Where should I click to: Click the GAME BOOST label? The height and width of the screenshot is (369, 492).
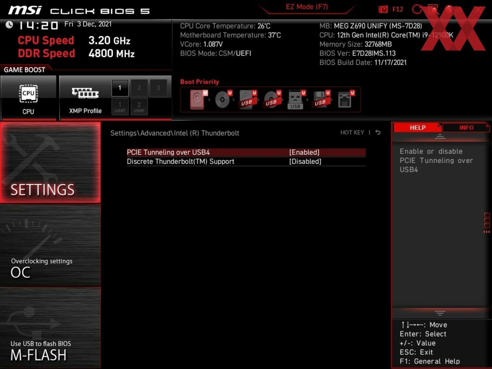(x=25, y=70)
